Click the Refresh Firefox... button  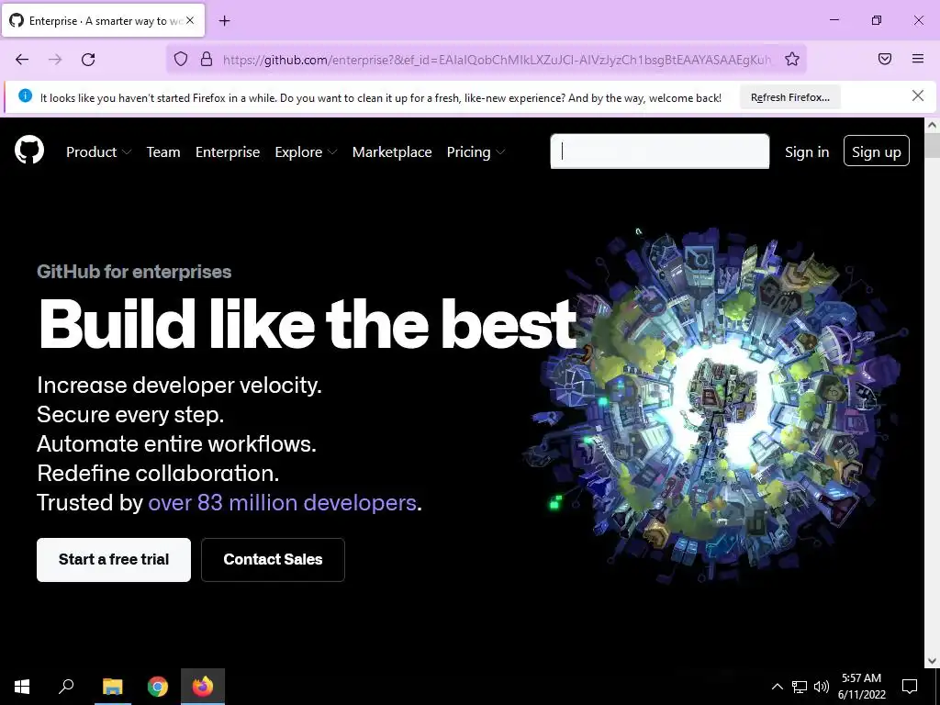[790, 97]
